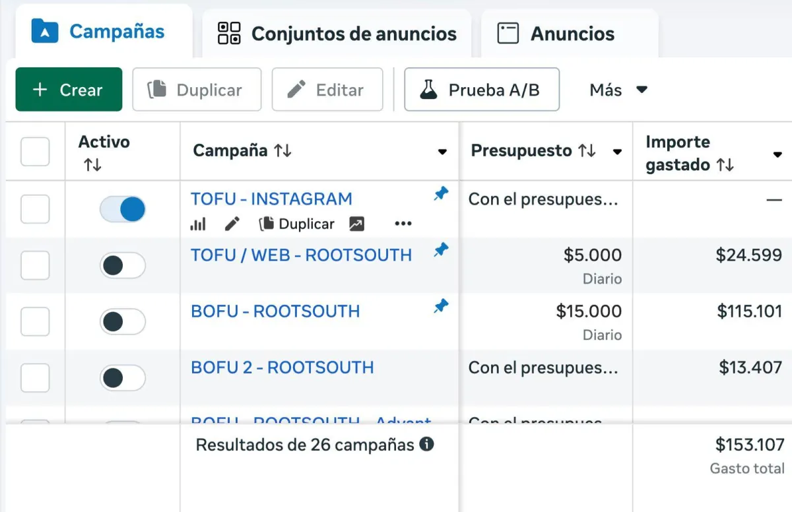Click pencil edit icon under TOFU - INSTAGRAM
The width and height of the screenshot is (792, 512).
point(232,224)
